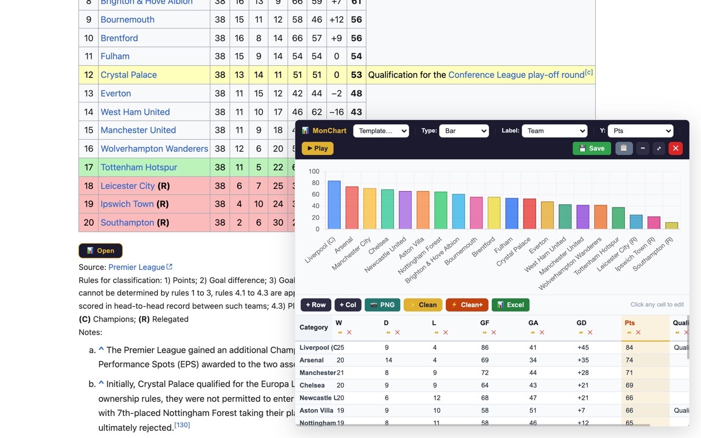Viewport: 701px width, 438px height.
Task: Click the green Save button
Action: pos(592,148)
